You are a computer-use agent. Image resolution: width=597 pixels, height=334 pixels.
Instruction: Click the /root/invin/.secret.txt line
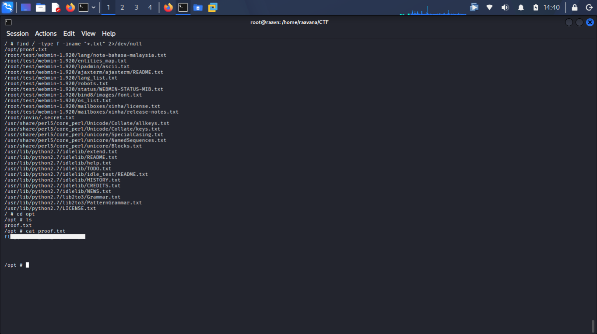pyautogui.click(x=39, y=118)
